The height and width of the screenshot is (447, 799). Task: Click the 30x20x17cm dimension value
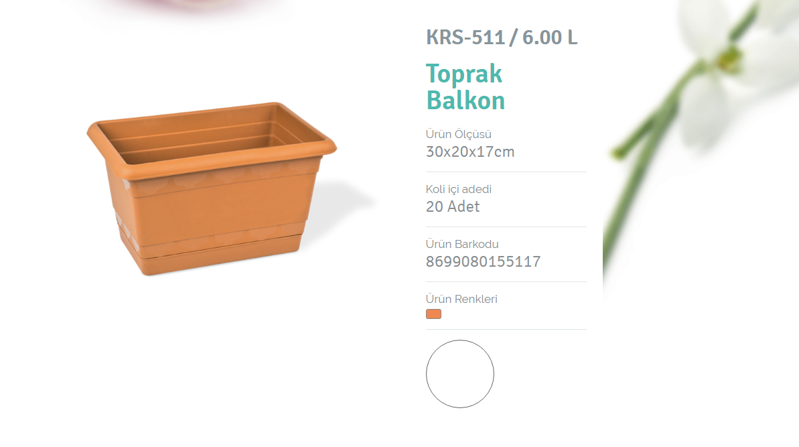[x=470, y=152]
